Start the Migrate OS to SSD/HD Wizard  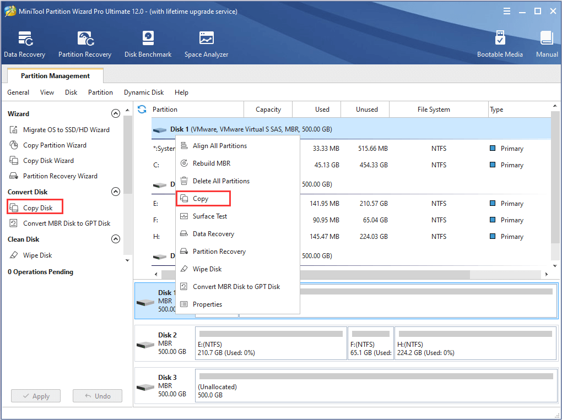(66, 130)
